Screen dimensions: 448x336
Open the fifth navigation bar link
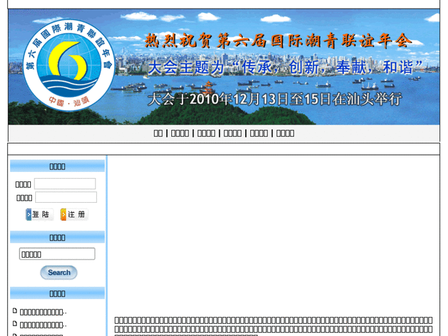[259, 133]
